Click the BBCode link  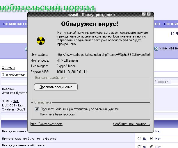tap(9, 105)
